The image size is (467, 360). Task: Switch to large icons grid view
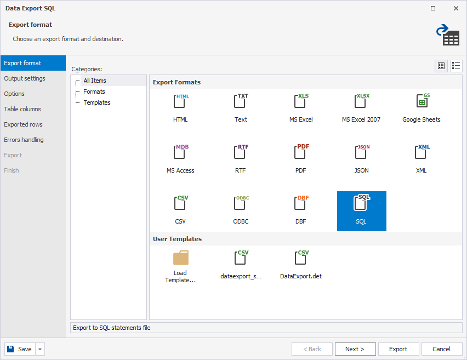441,66
